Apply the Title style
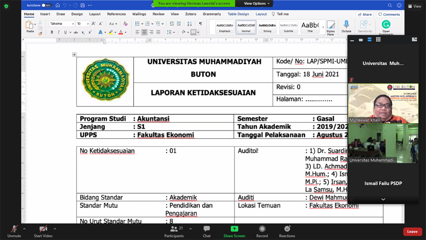 (x=310, y=27)
